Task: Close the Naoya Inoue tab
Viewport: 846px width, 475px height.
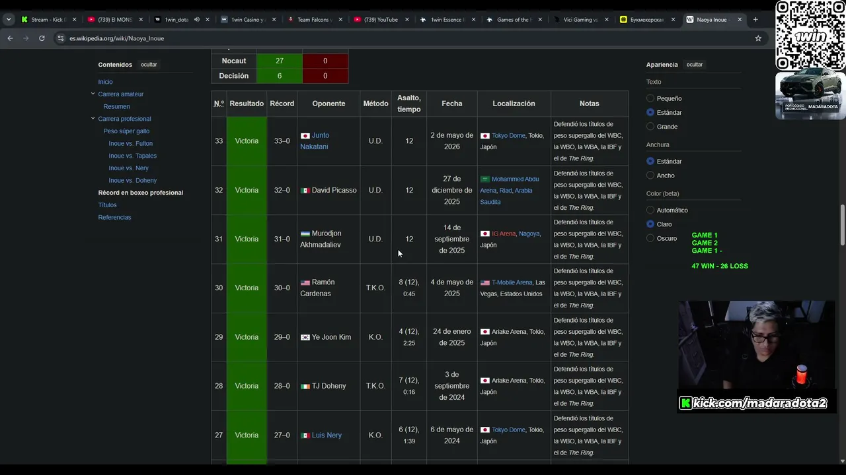Action: (x=740, y=20)
